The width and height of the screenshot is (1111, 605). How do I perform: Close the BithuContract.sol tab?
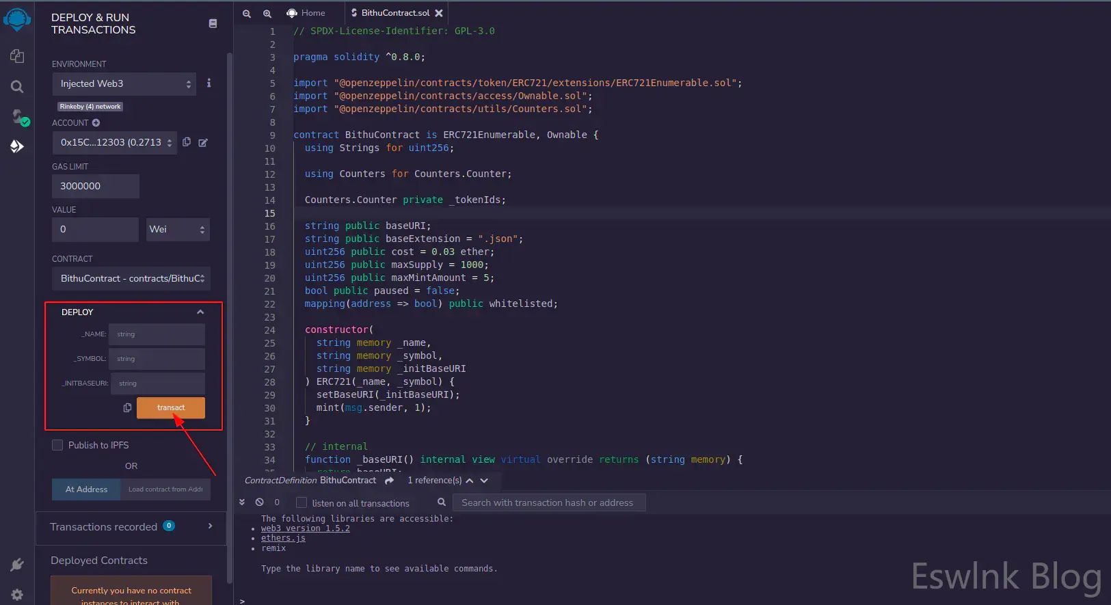click(x=439, y=13)
